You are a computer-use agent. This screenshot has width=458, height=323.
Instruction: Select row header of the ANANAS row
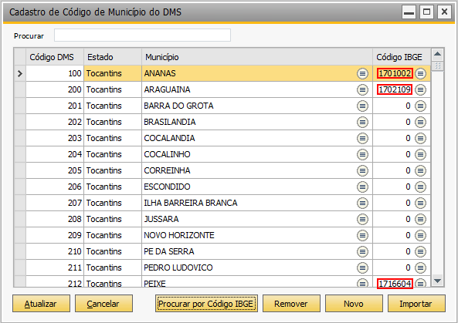[x=20, y=73]
